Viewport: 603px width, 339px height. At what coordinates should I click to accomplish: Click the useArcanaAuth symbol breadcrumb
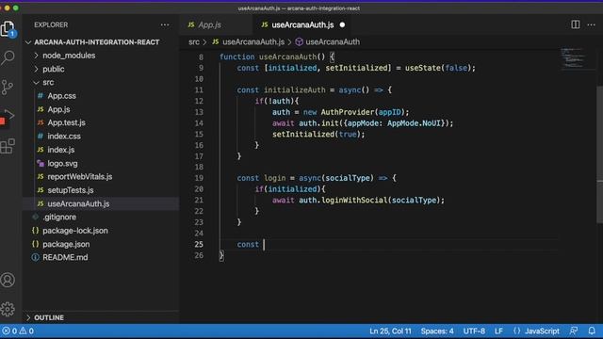click(x=333, y=41)
